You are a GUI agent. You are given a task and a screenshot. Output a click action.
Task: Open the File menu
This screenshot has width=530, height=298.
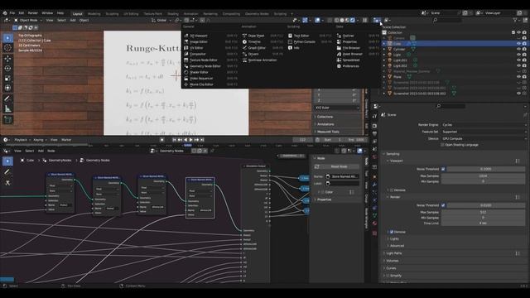pyautogui.click(x=12, y=13)
